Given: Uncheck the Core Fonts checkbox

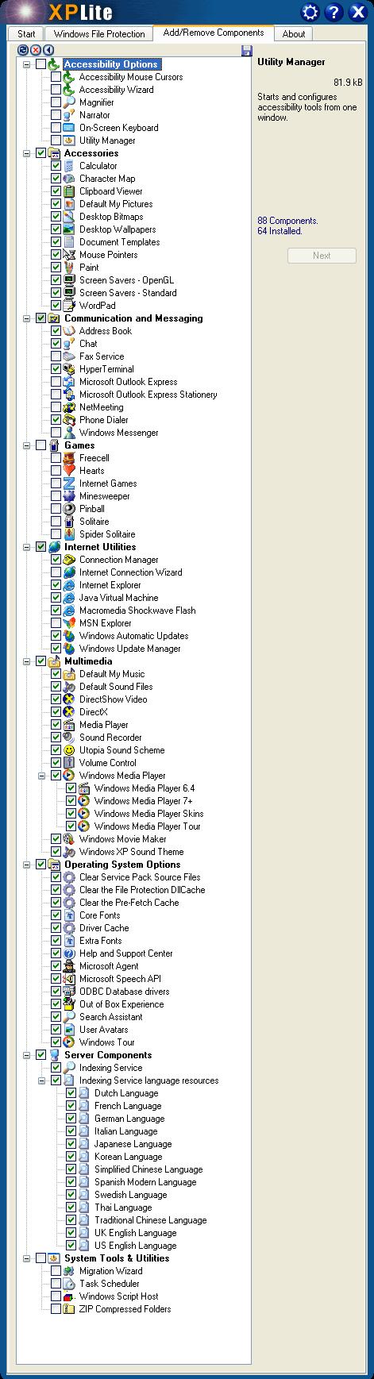Looking at the screenshot, I should (56, 915).
